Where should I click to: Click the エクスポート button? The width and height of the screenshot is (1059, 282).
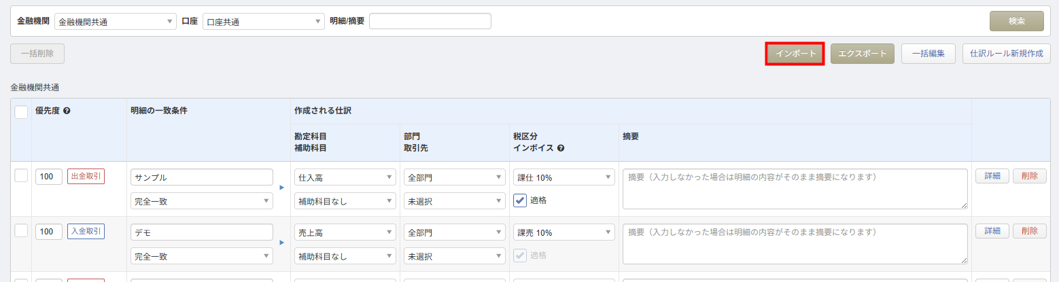862,54
